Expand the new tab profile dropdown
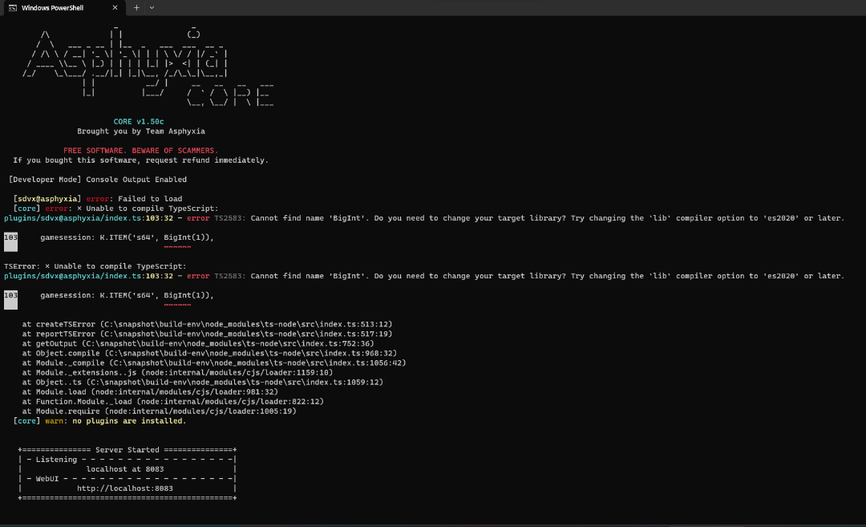Screen dimensions: 866x527 (x=152, y=7)
